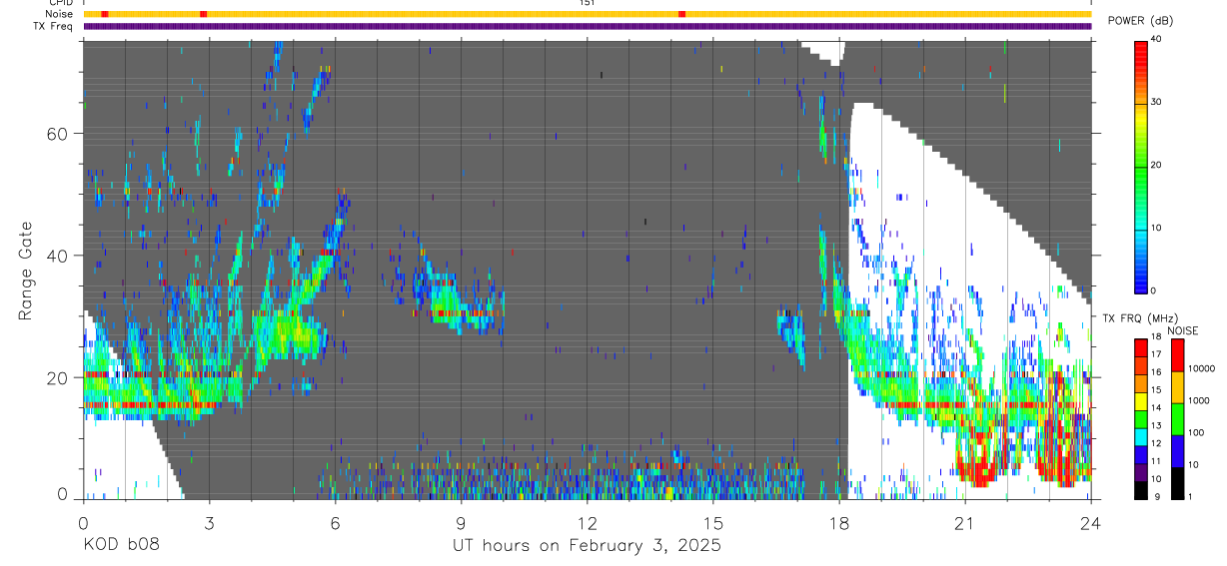Click the 'TX Freq' row label
This screenshot has width=1227, height=566.
click(54, 26)
